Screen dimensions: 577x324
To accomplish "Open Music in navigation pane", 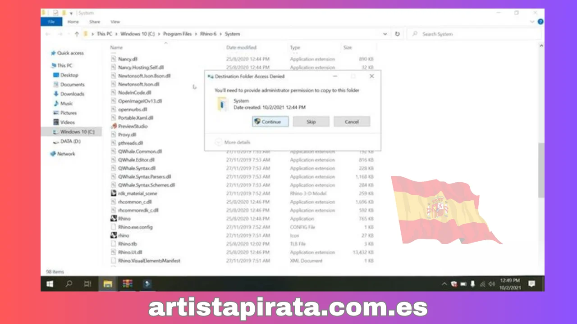I will point(63,103).
